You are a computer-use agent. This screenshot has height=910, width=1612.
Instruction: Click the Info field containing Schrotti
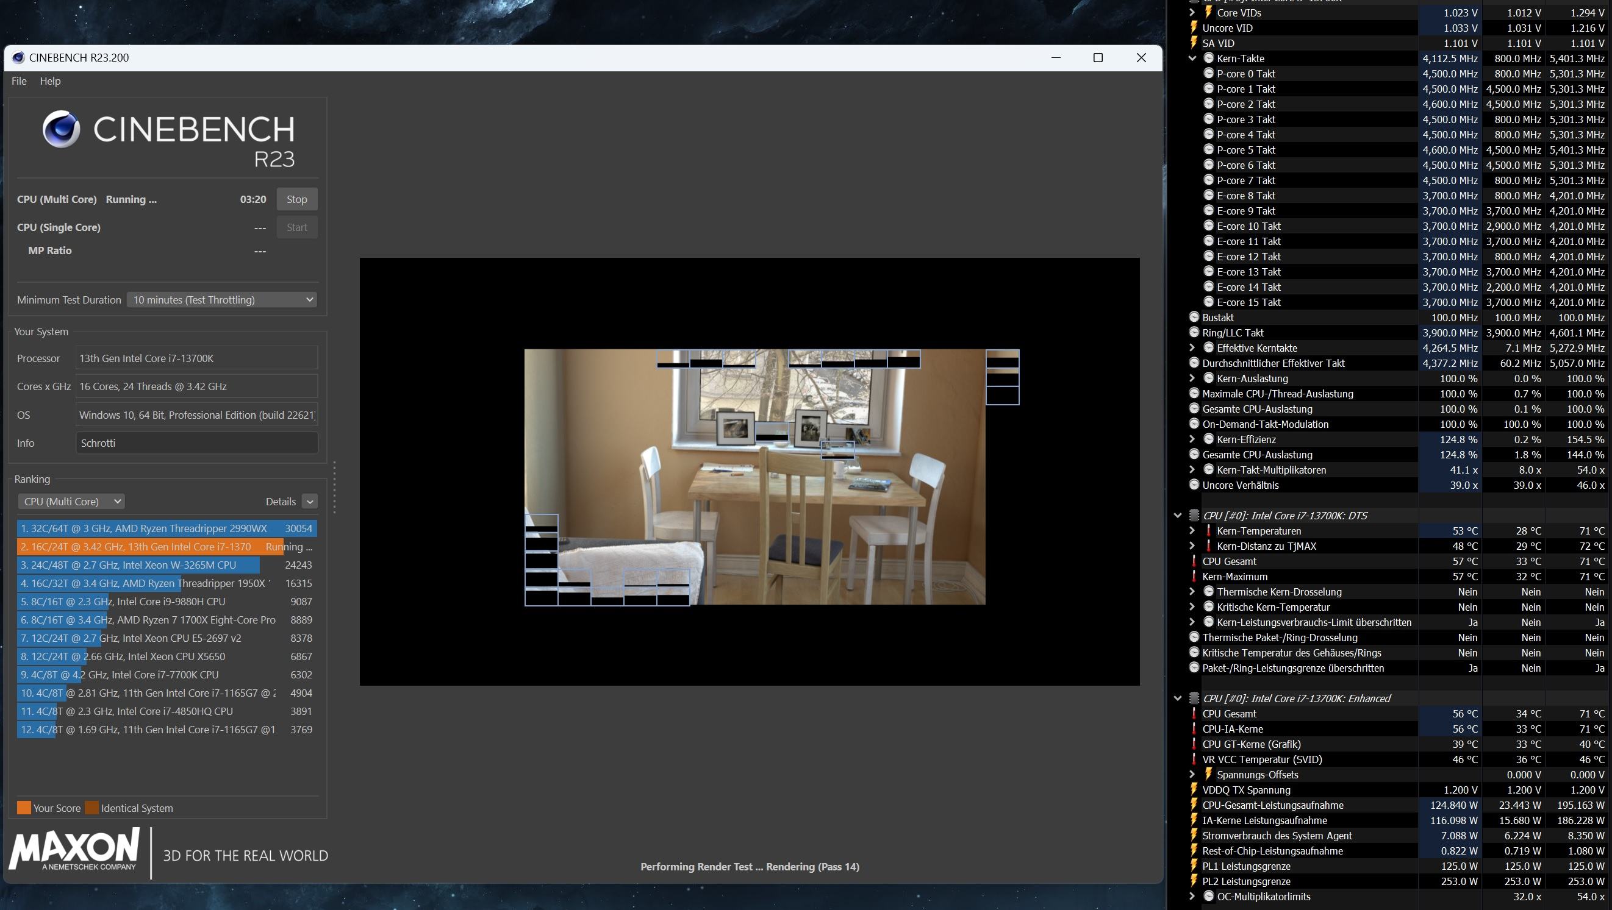[x=196, y=443]
